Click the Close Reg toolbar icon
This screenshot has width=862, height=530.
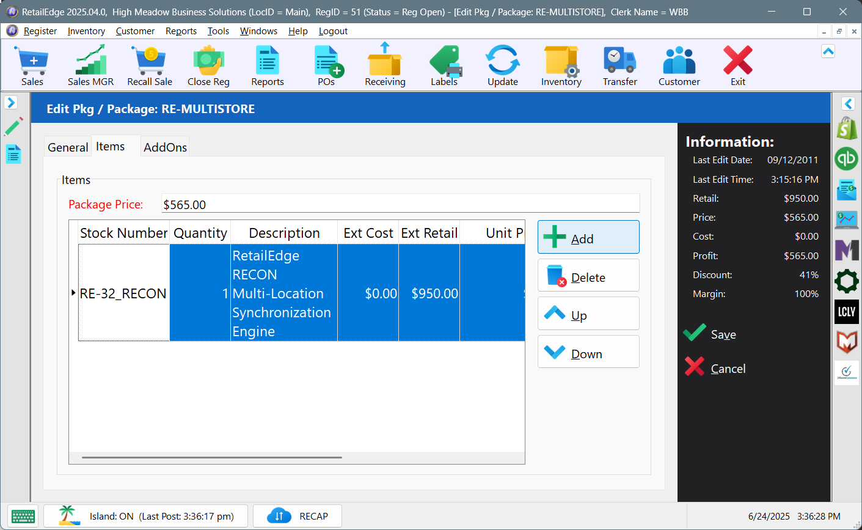coord(208,66)
